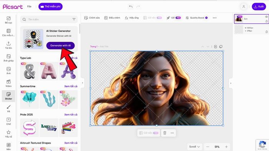Click Thử miễn phí free trial button

50,7
